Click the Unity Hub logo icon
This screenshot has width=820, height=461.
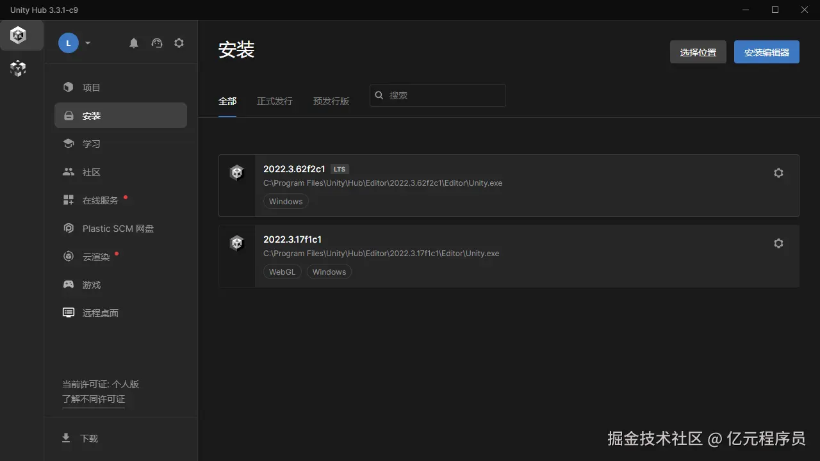pos(19,35)
